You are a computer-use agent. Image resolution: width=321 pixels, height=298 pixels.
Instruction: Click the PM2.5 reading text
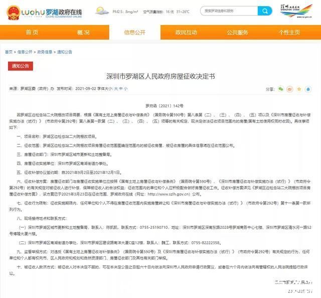pos(125,12)
